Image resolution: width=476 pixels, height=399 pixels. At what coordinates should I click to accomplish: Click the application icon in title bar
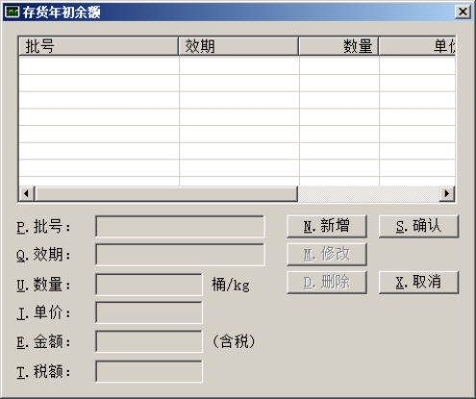click(x=13, y=12)
